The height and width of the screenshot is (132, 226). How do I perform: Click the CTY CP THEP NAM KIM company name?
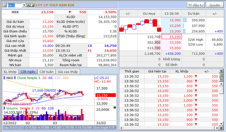point(55,5)
